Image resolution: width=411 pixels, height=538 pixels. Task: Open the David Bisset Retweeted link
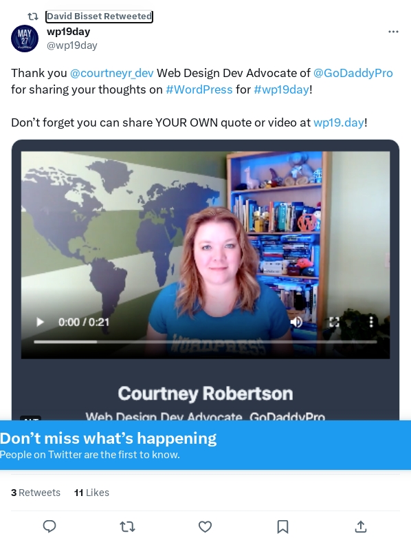(x=99, y=16)
